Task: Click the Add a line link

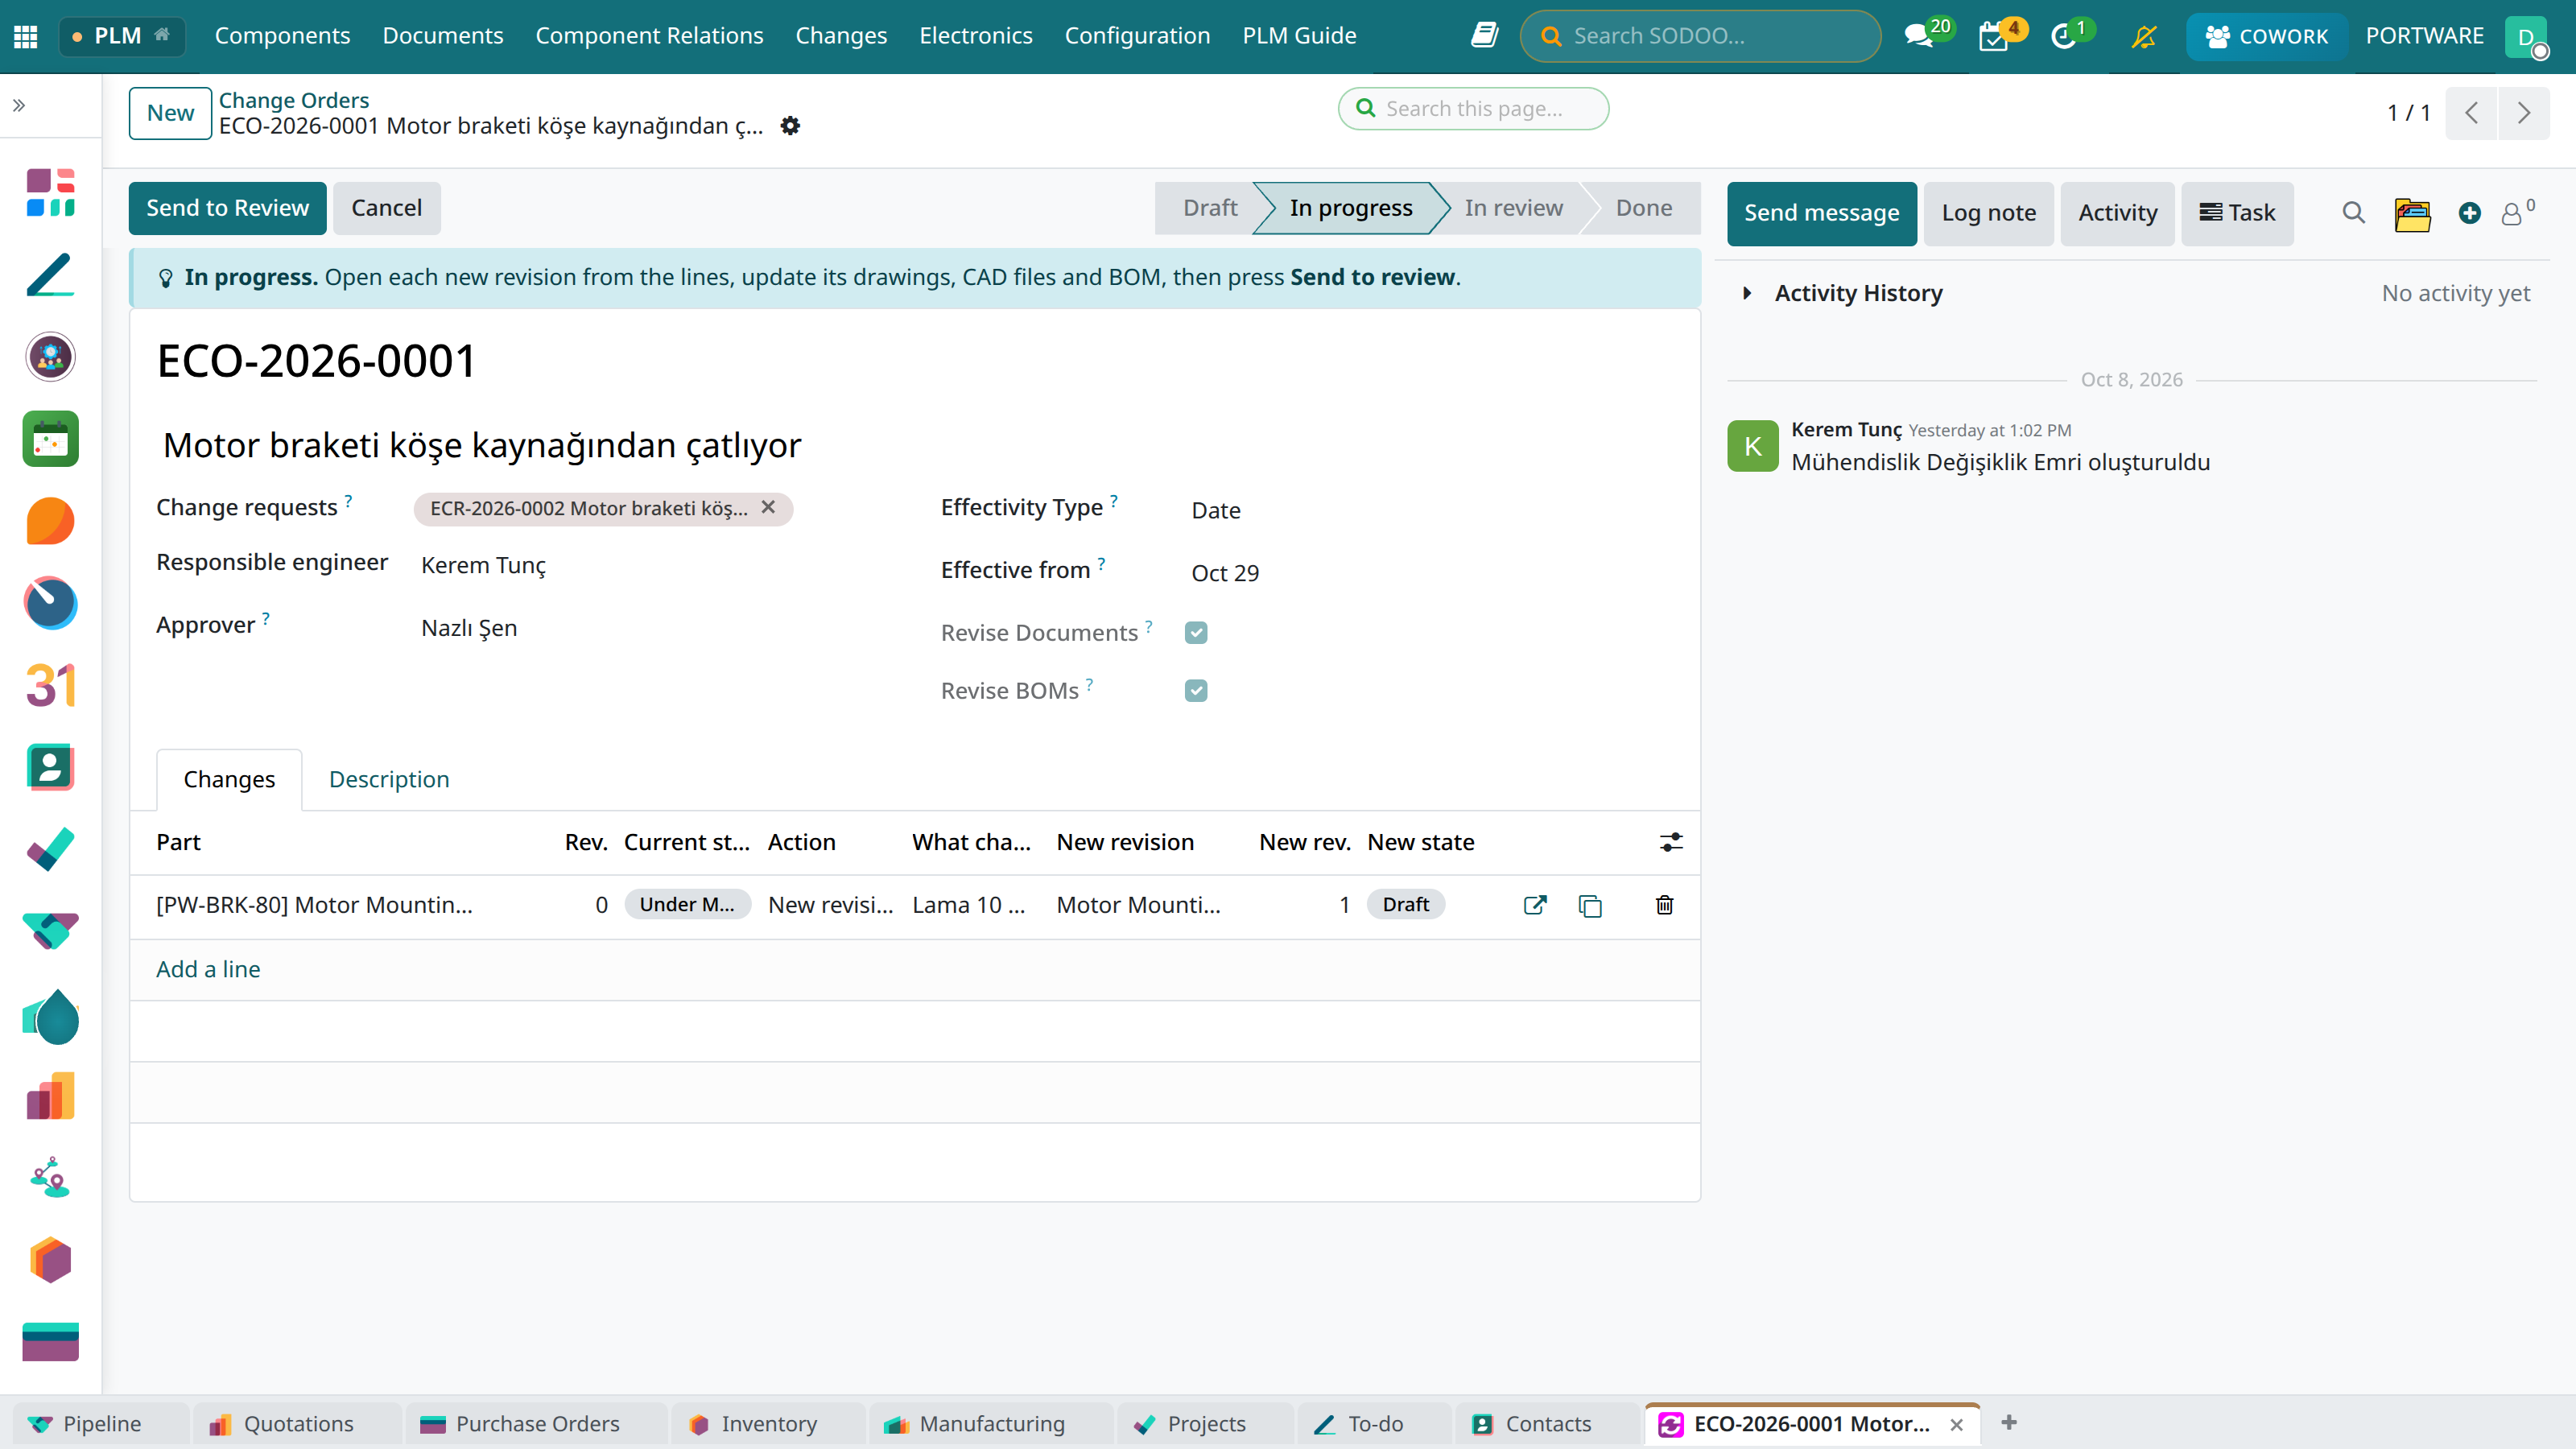Action: coord(208,969)
